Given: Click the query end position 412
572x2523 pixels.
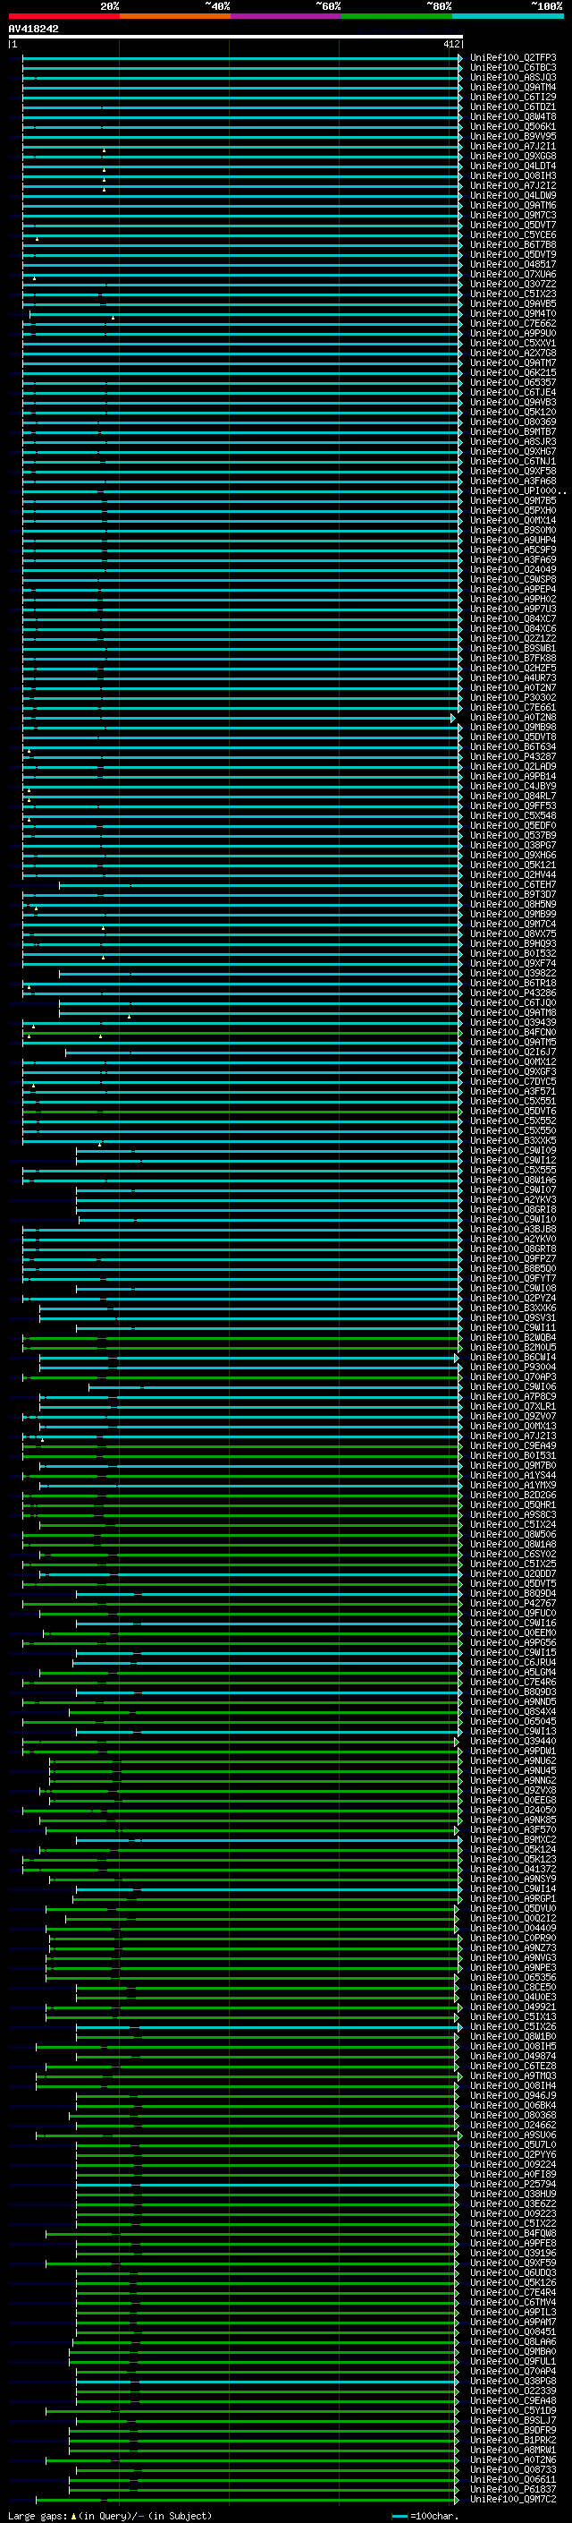Looking at the screenshot, I should (451, 44).
